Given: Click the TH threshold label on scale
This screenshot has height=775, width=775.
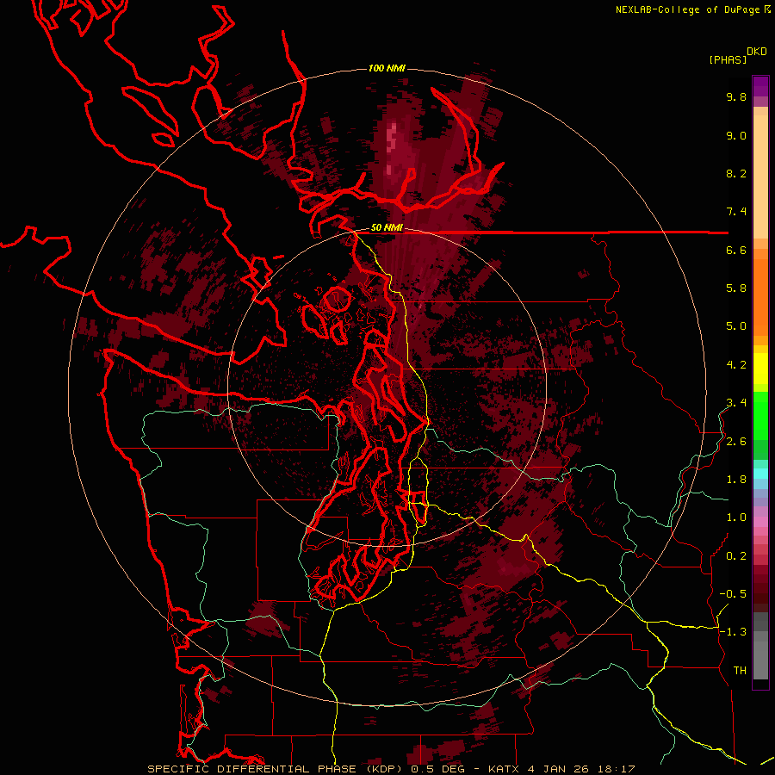Looking at the screenshot, I should [740, 671].
